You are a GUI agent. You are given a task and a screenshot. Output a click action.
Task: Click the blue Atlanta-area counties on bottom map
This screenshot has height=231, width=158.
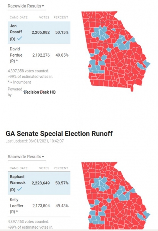[100, 184]
